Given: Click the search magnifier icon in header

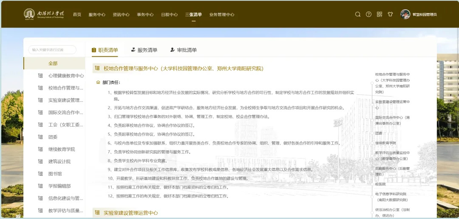Looking at the screenshot, I should 358,14.
